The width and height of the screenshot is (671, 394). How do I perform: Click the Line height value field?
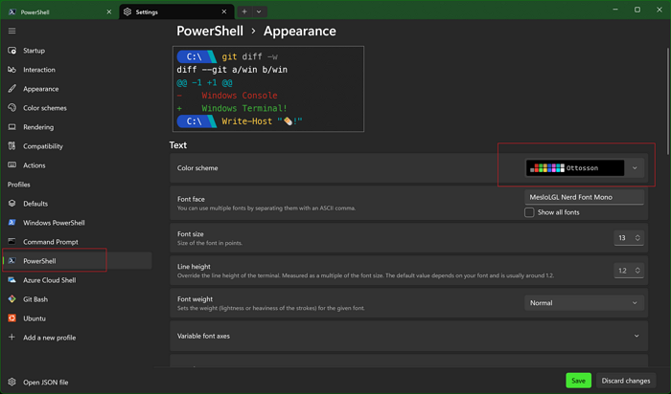[x=623, y=271]
